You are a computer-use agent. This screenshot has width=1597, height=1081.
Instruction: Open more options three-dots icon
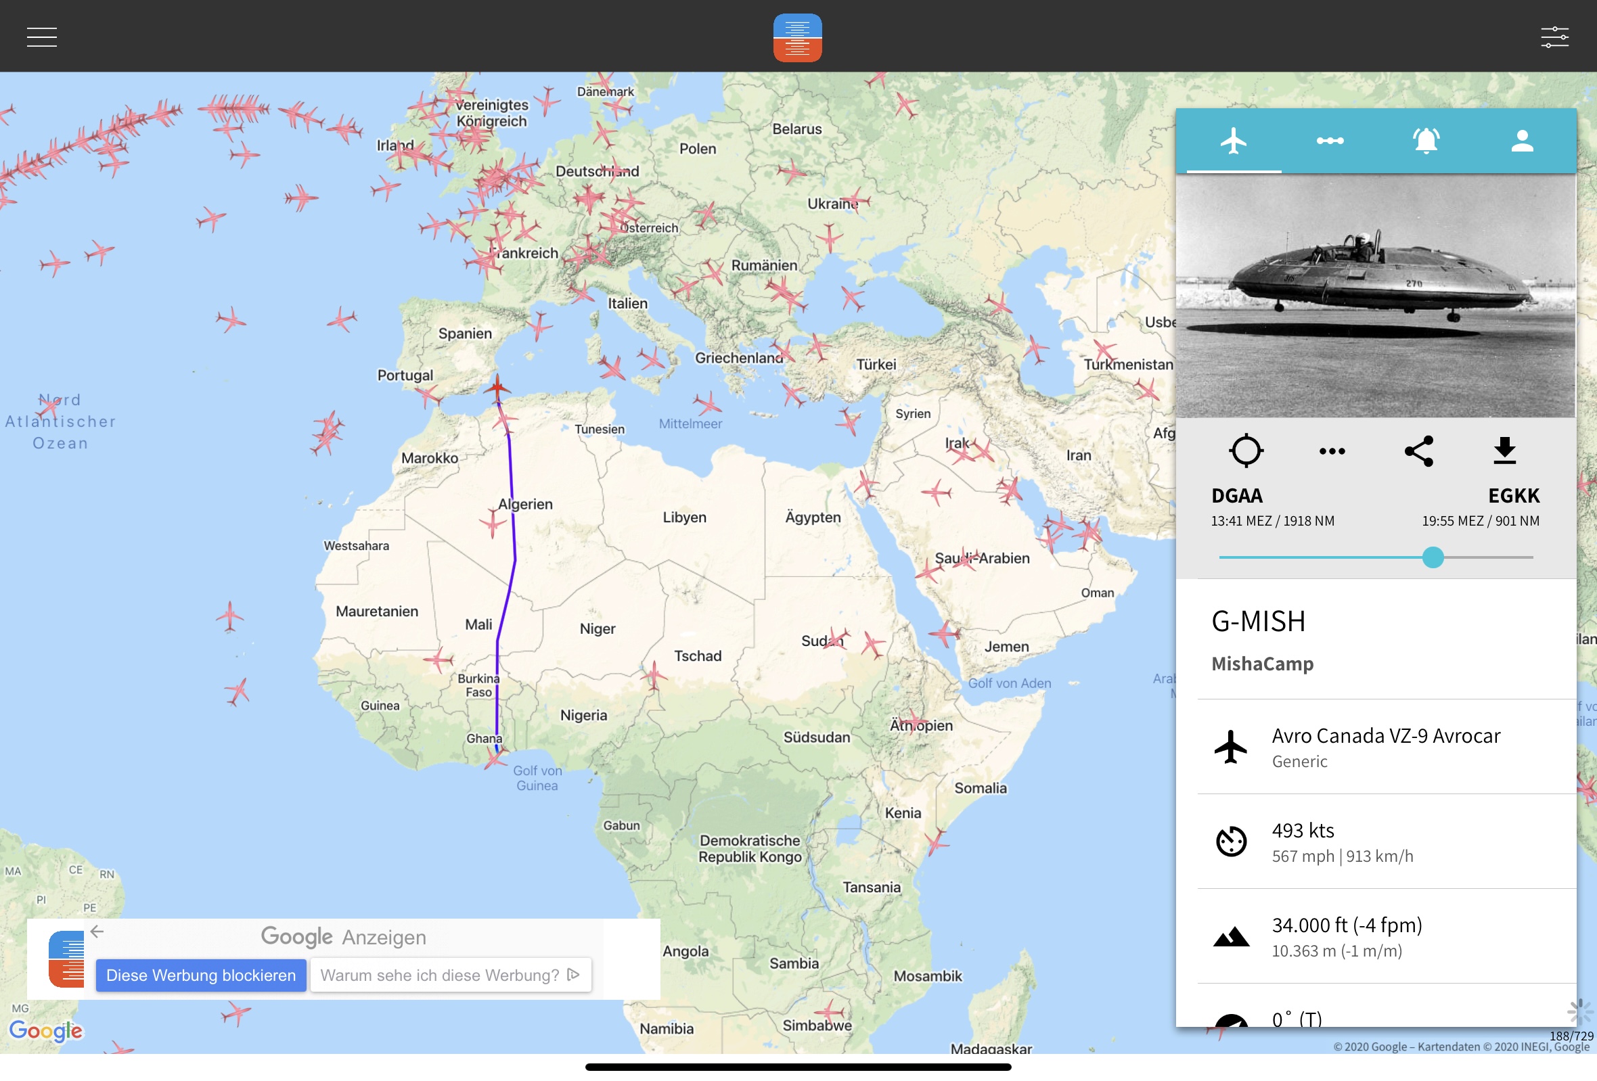(1332, 451)
